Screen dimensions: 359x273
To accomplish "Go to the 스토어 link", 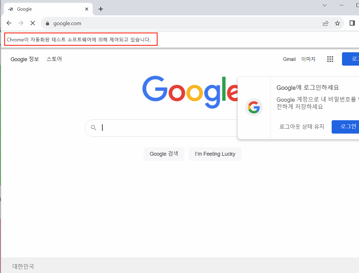I will coord(54,59).
